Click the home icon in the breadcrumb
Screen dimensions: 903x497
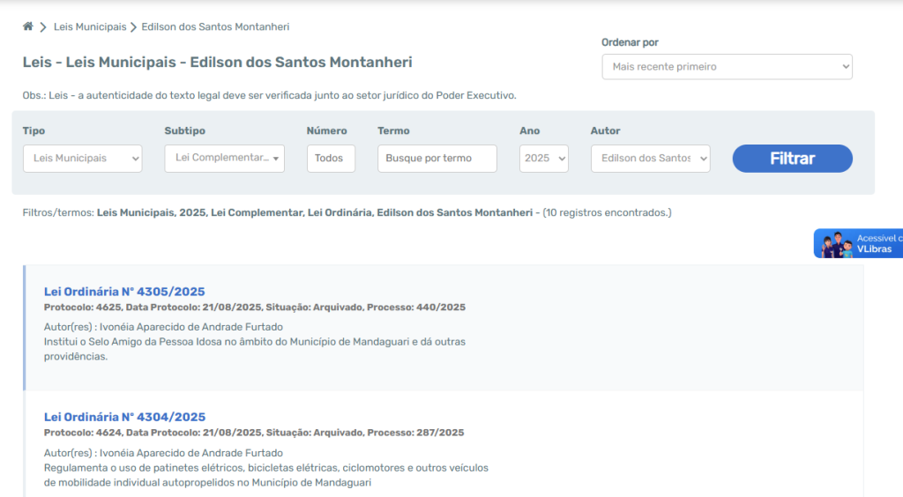[x=28, y=27]
